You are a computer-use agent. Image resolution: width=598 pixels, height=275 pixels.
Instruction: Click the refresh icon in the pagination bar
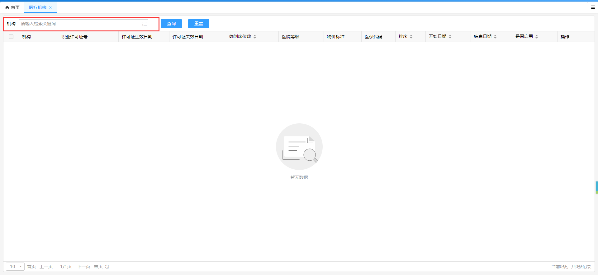coord(107,267)
